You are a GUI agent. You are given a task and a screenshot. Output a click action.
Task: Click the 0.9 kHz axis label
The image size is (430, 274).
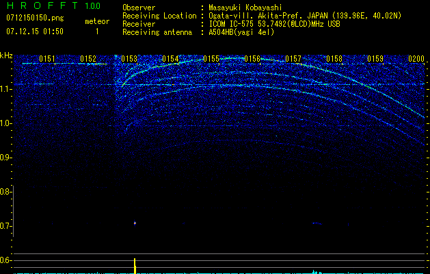coord(5,158)
